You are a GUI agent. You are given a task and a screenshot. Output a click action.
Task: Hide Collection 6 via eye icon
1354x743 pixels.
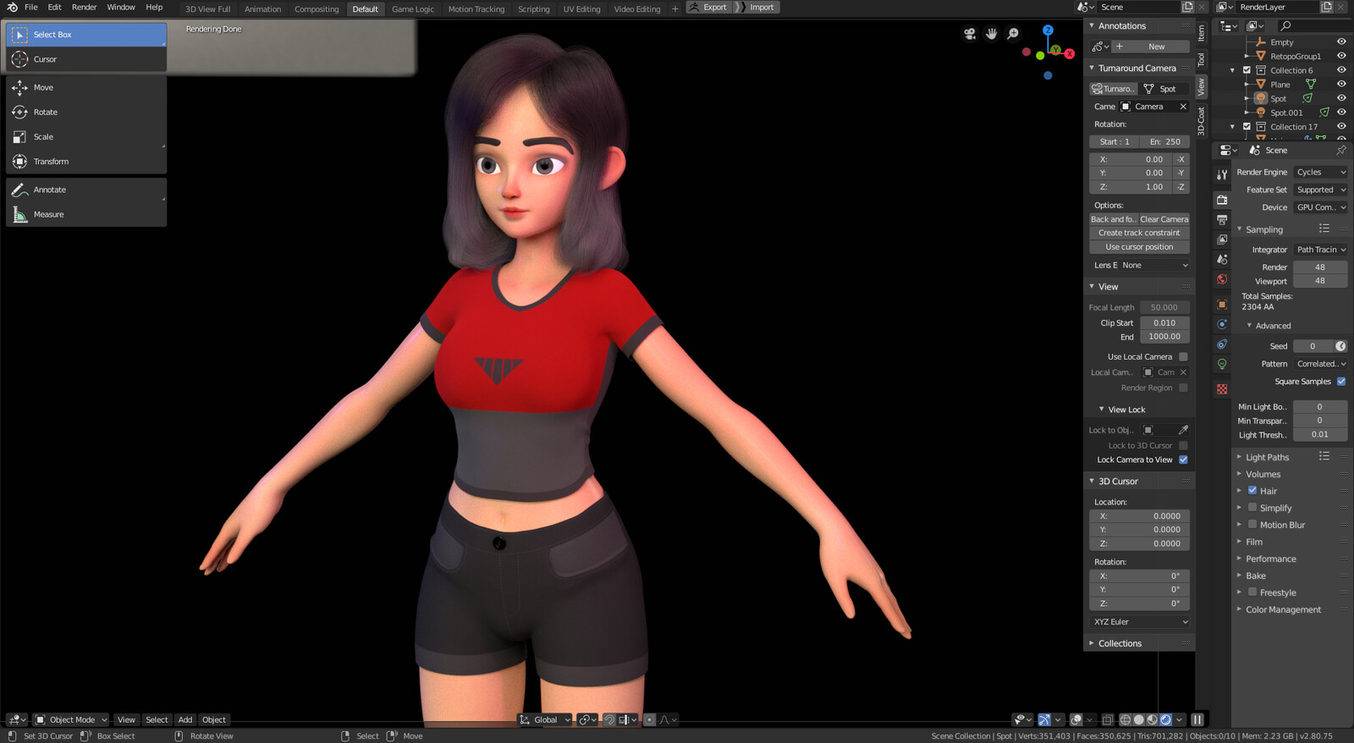(x=1341, y=70)
